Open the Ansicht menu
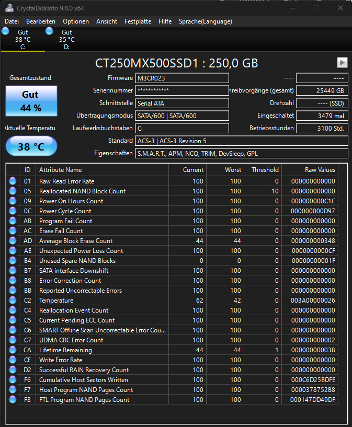352x427 pixels. pos(107,21)
